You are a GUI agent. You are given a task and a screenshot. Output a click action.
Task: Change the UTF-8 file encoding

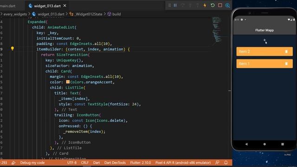point(72,163)
